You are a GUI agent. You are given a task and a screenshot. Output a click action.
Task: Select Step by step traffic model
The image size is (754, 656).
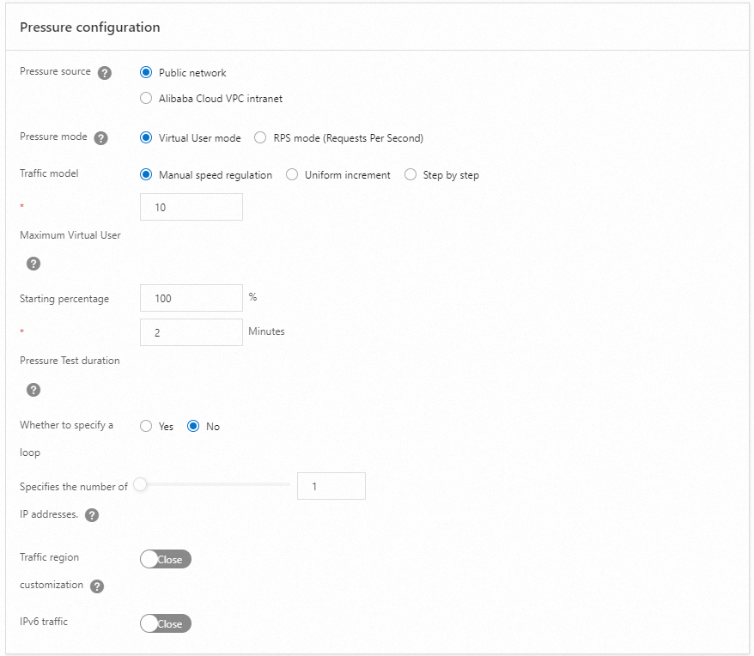tap(410, 174)
